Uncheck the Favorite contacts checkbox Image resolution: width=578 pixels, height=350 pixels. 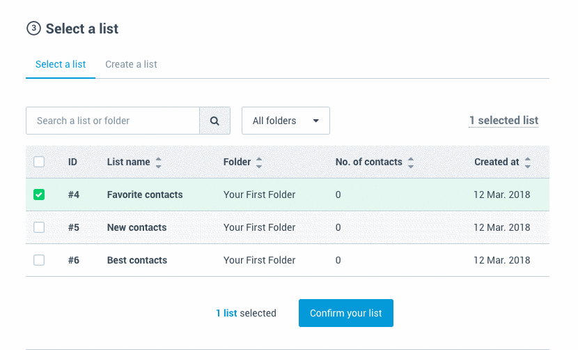point(39,195)
